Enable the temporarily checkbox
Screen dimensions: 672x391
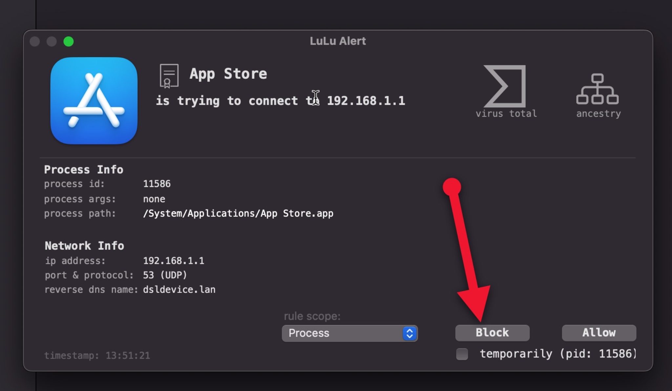(462, 354)
